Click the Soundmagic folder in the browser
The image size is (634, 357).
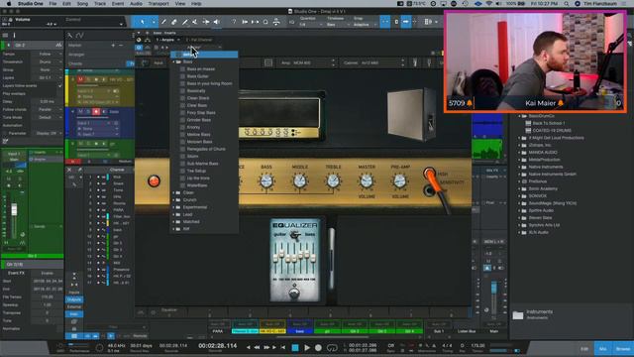tap(553, 203)
